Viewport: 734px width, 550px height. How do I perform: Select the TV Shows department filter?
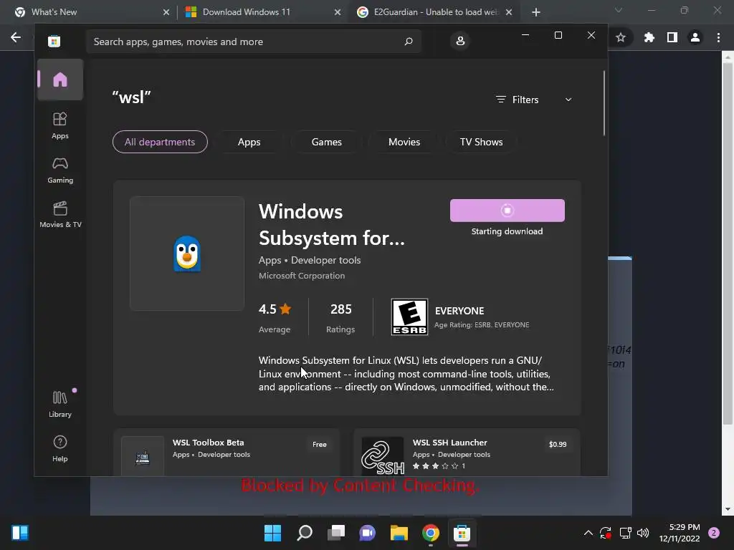point(481,142)
